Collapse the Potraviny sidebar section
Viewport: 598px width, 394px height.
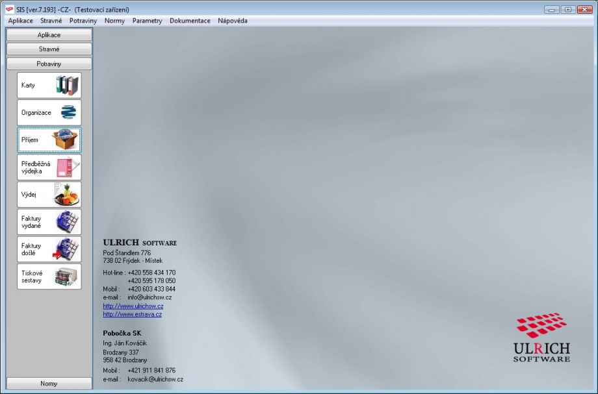tap(49, 64)
